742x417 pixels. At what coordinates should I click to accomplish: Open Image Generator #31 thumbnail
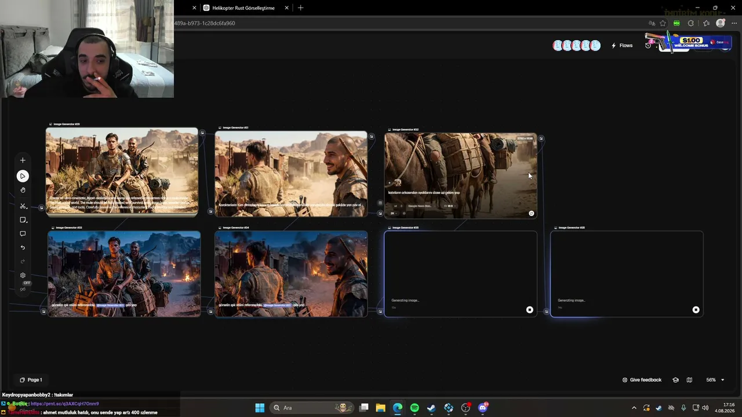click(x=291, y=174)
